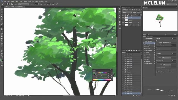Click the Brush Presets button

(149, 39)
